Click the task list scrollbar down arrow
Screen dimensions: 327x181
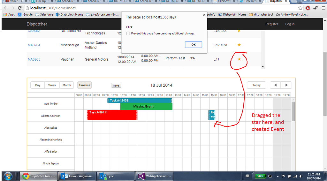click(263, 67)
